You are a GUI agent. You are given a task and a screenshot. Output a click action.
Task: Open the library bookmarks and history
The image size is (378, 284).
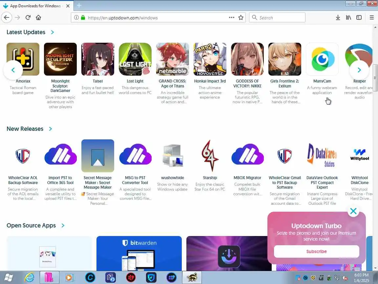click(x=348, y=17)
